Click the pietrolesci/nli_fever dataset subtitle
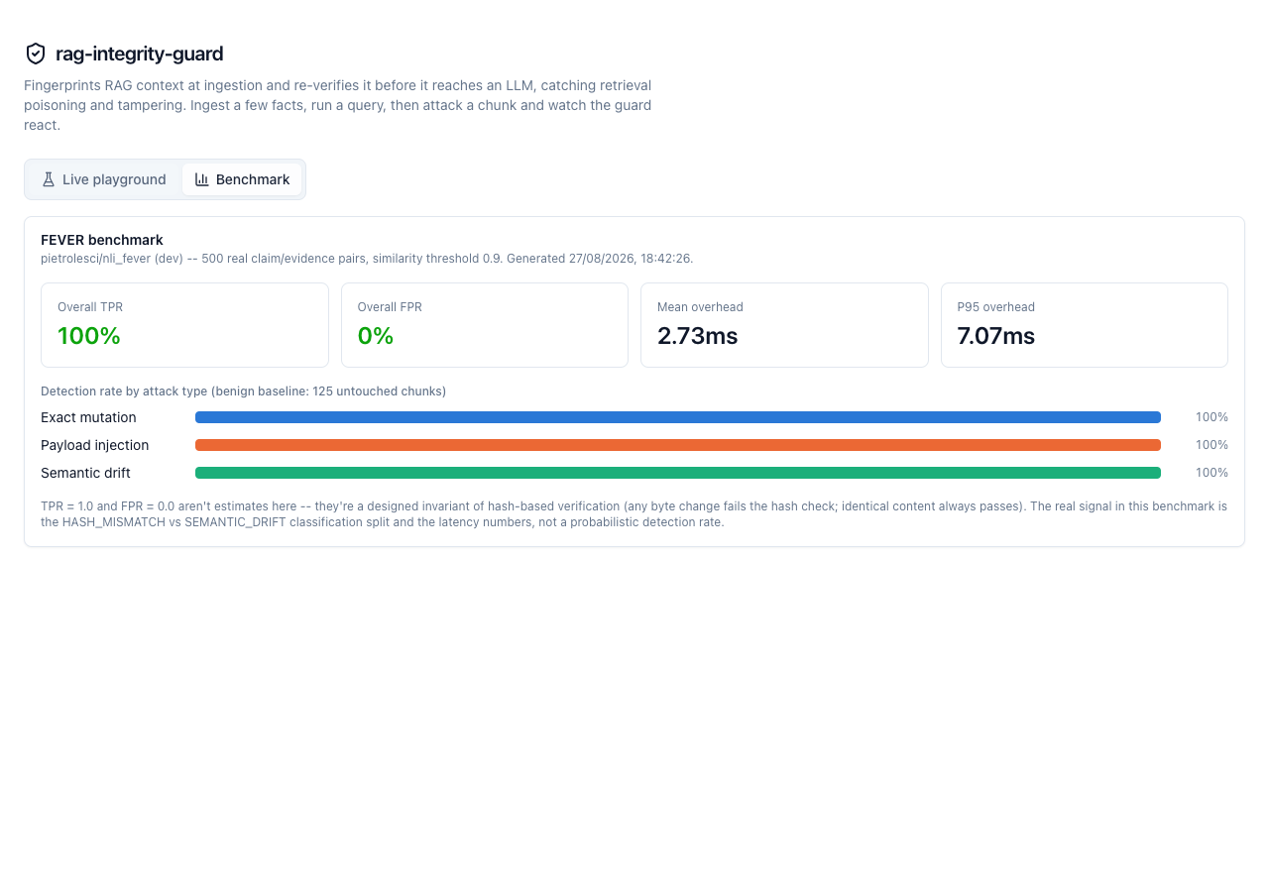 point(367,259)
